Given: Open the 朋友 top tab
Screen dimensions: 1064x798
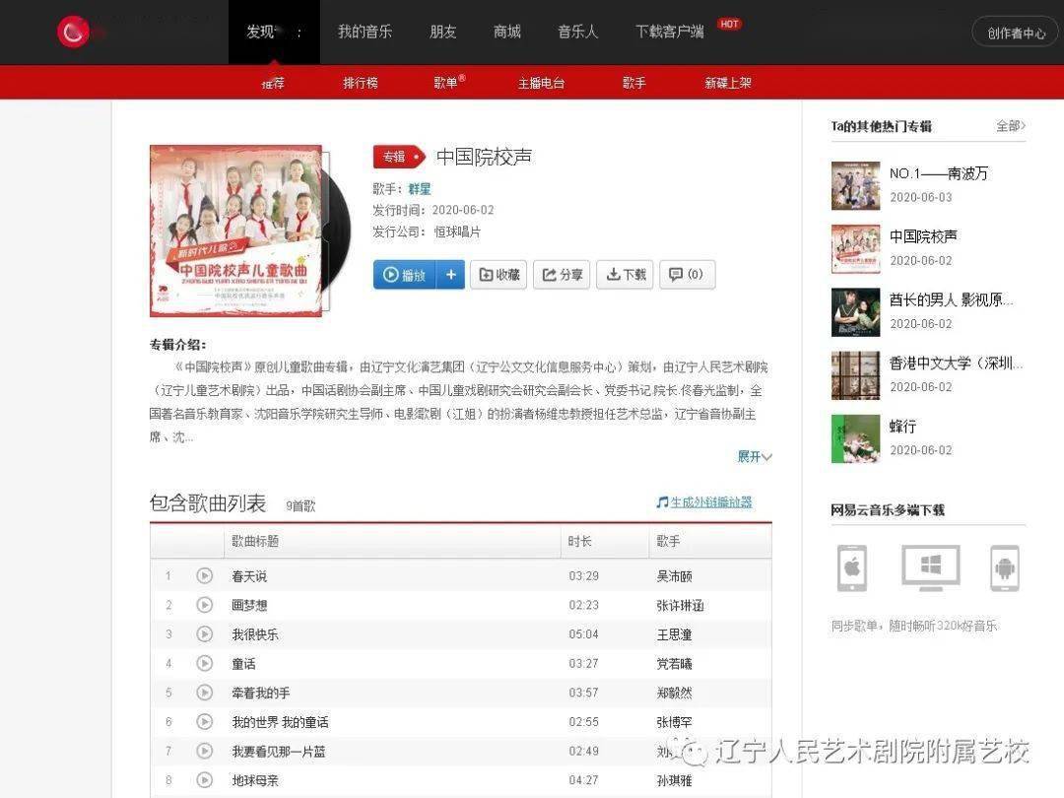Looking at the screenshot, I should [x=443, y=32].
